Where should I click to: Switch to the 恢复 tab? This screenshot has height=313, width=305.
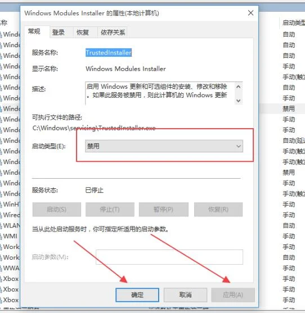[83, 32]
